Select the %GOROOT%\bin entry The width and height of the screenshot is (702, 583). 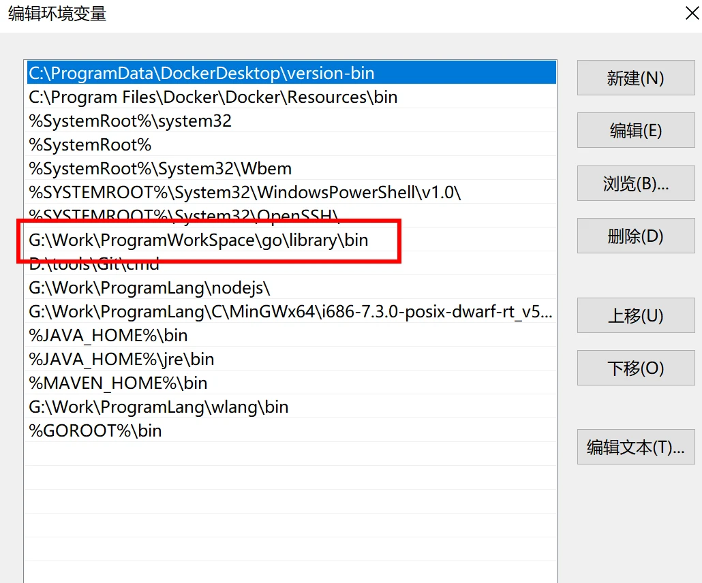(x=95, y=431)
